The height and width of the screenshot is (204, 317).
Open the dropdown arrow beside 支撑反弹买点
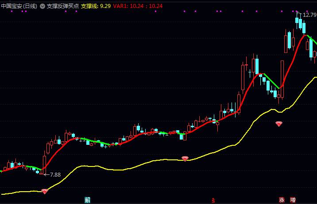click(42, 6)
